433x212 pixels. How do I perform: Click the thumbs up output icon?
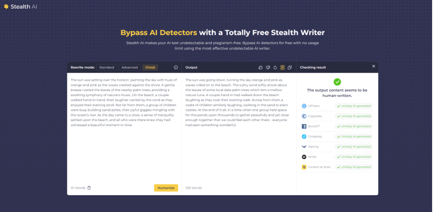261,67
